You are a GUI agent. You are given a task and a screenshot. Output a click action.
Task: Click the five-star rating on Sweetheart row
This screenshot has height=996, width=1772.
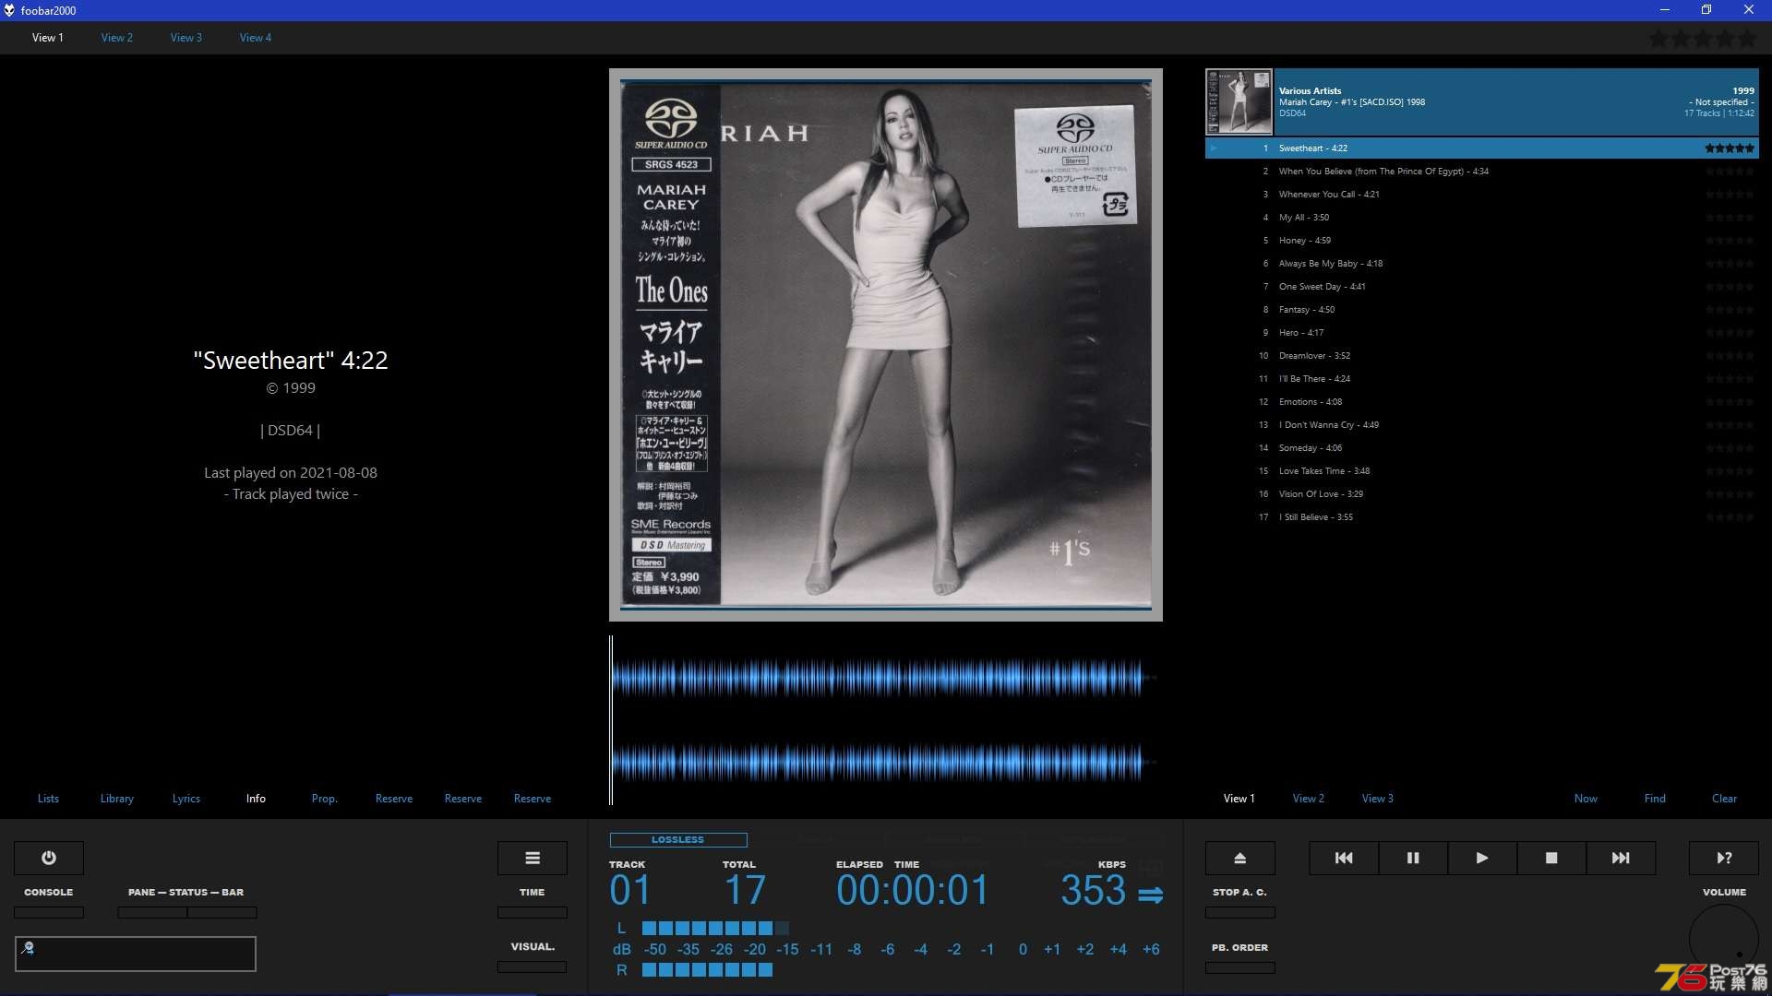click(x=1729, y=148)
